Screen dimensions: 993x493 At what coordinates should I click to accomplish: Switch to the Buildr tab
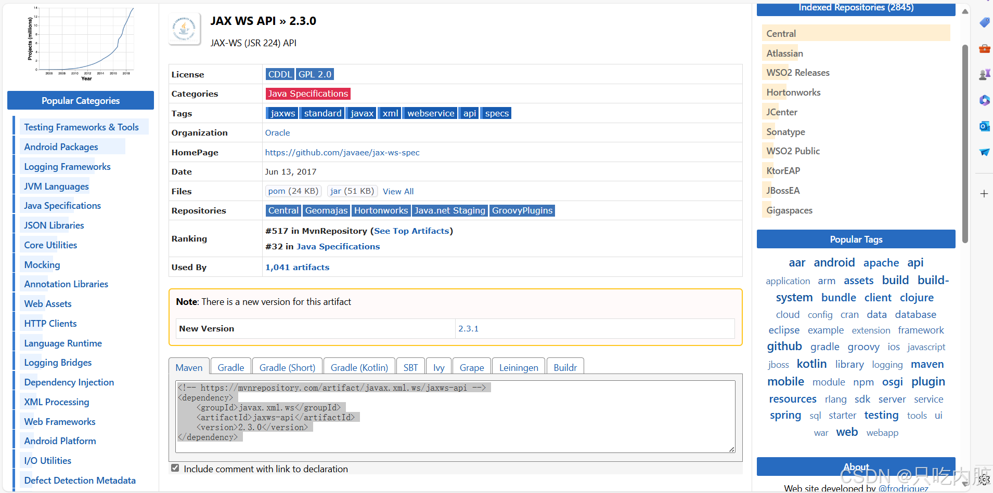point(565,367)
